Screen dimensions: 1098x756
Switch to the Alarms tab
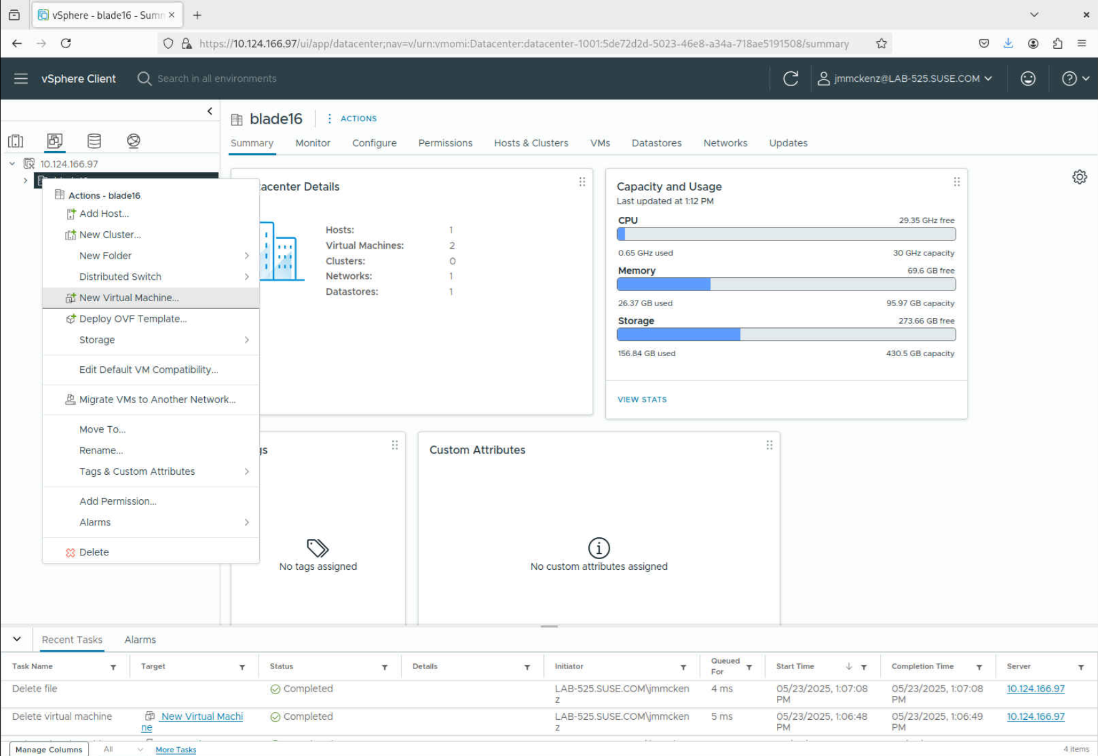139,639
